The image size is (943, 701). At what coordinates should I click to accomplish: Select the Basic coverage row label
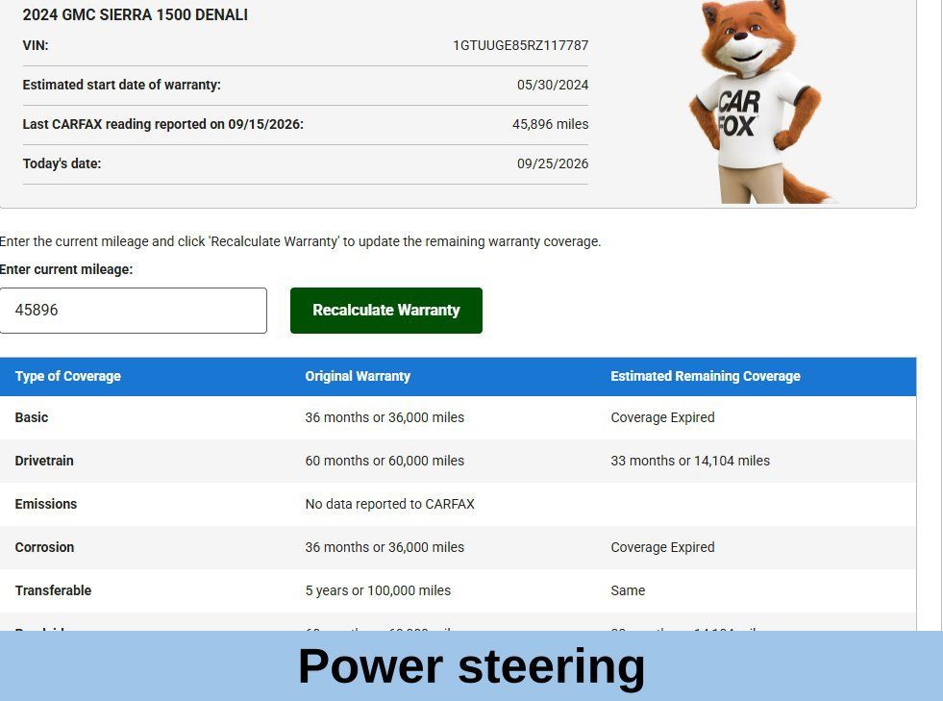[32, 417]
